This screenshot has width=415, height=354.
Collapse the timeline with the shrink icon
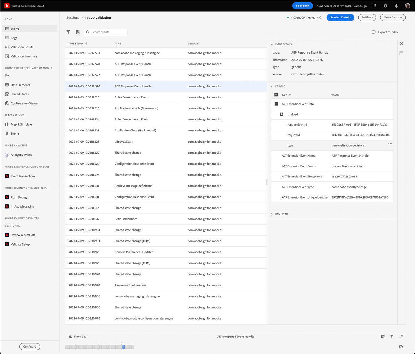(x=401, y=337)
